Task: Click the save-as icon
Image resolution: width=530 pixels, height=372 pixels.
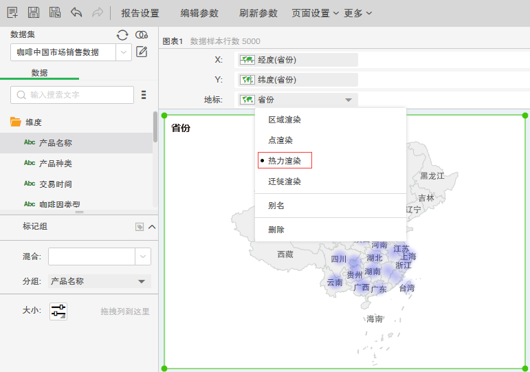Action: tap(54, 12)
